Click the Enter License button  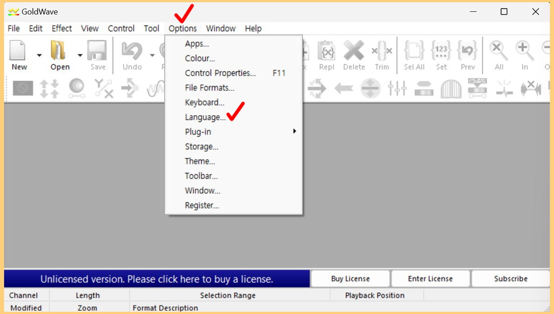pyautogui.click(x=430, y=279)
